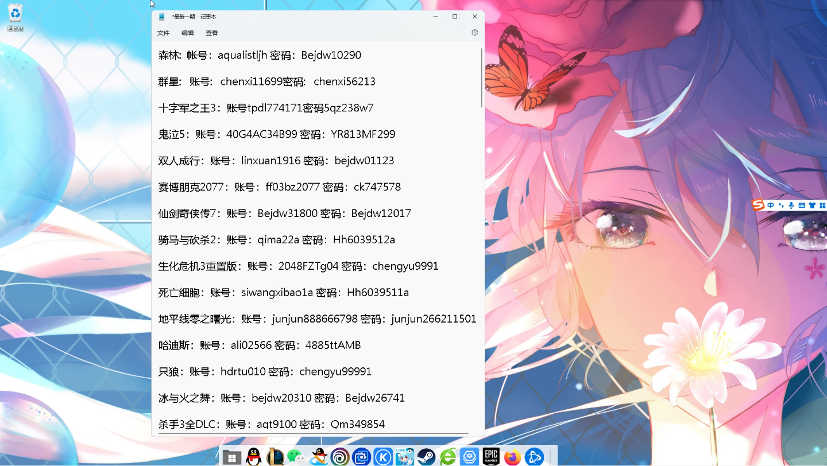Click the Notepad app icon in title bar
The image size is (827, 466).
163,17
